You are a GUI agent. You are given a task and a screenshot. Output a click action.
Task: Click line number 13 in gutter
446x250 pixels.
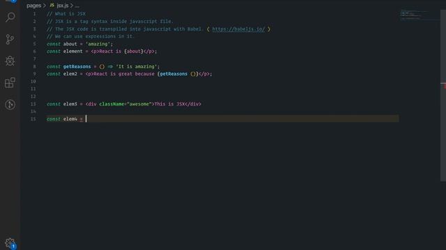[33, 104]
